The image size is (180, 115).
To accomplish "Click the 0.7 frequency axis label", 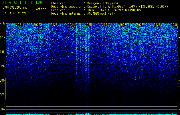I will tap(2, 95).
